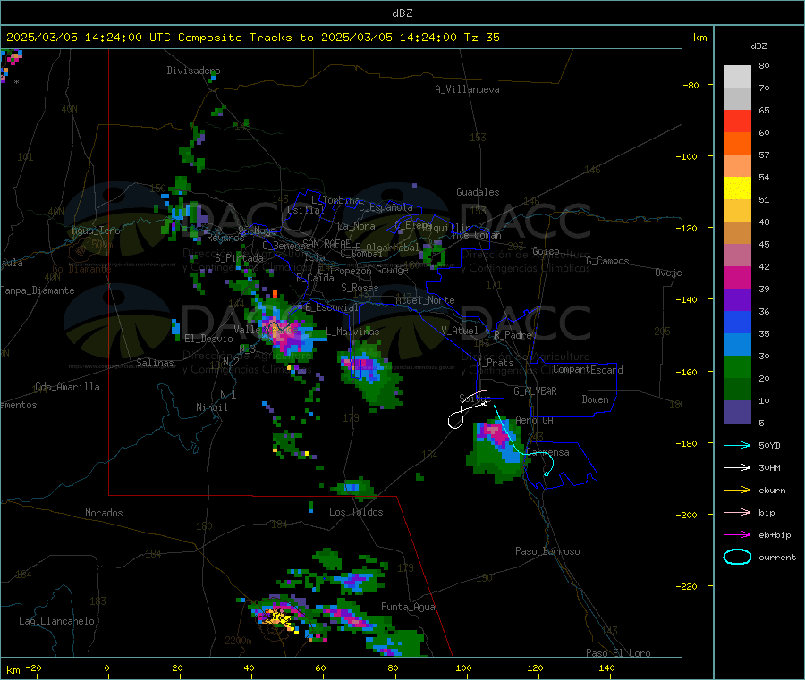
Task: Click the white 30HM arrow legend icon
Action: pos(737,467)
